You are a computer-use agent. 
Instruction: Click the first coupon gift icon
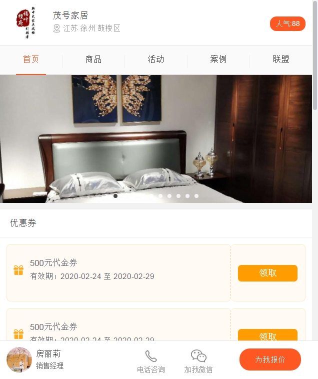(18, 270)
